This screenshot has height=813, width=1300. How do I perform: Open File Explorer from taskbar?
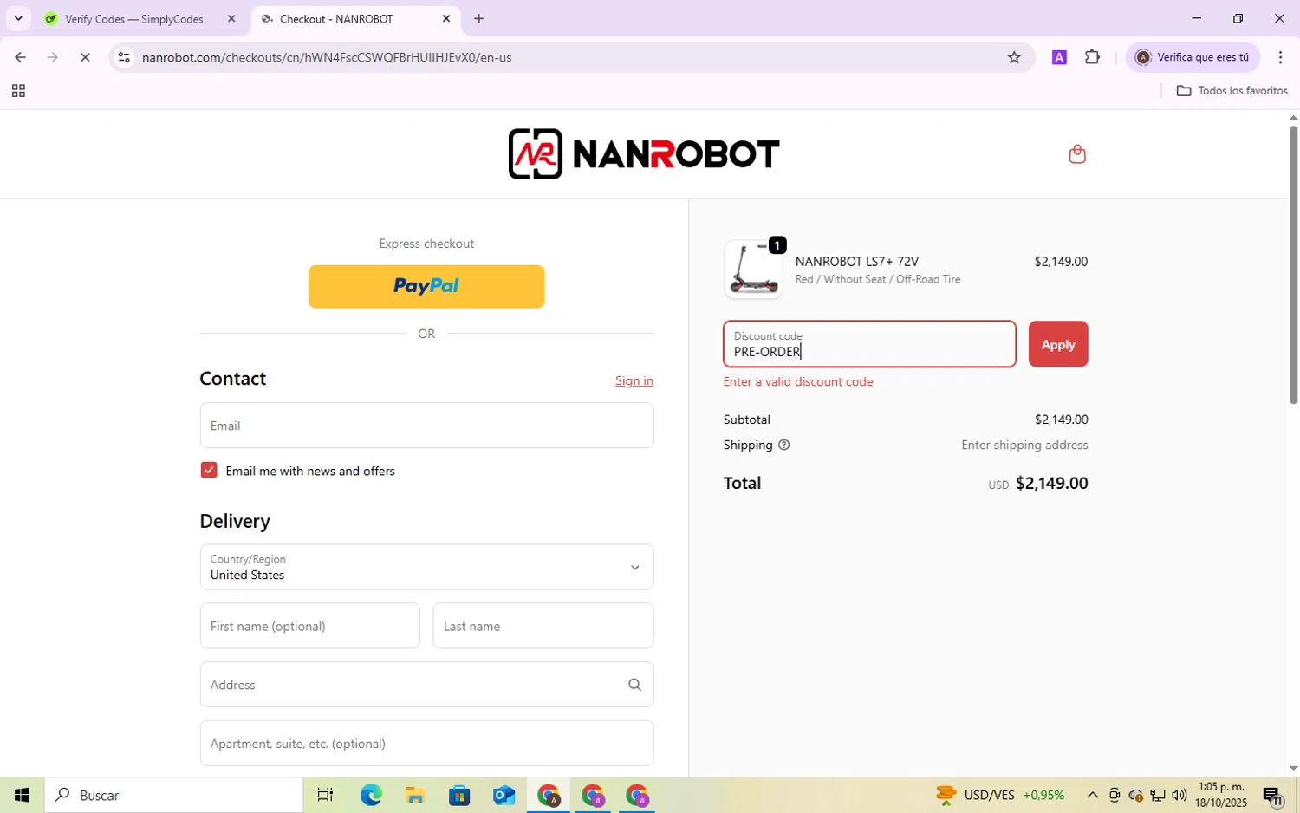[414, 795]
